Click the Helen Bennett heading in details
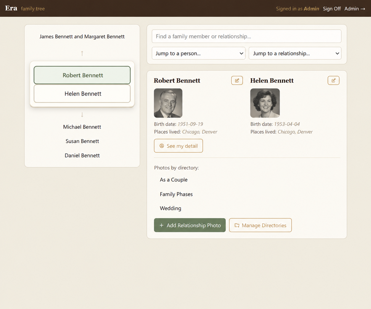The image size is (371, 309). [x=272, y=80]
